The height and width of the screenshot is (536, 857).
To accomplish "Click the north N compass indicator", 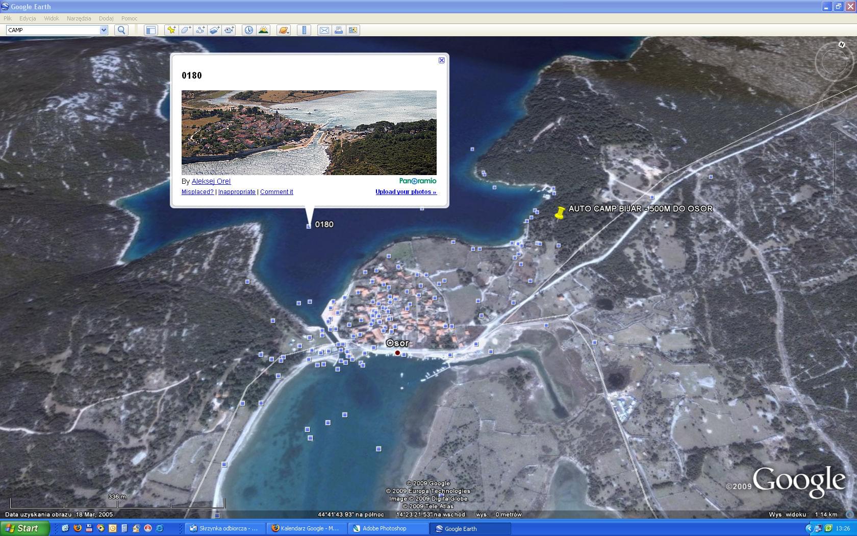I will tap(842, 44).
